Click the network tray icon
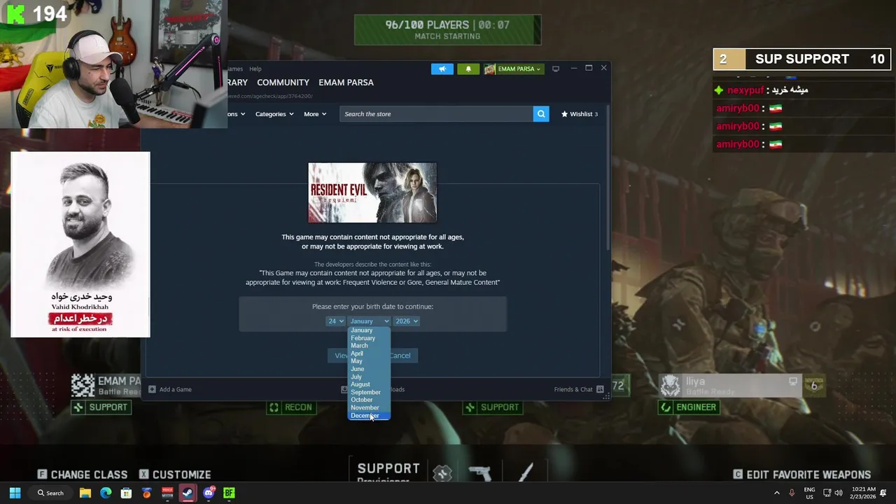This screenshot has height=504, width=896. [x=827, y=493]
